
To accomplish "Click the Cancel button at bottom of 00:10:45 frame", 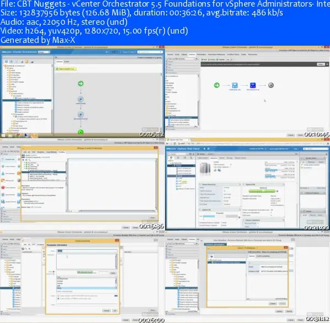I will 290,135.
